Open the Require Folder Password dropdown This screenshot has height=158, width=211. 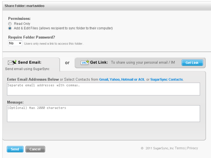coord(15,43)
